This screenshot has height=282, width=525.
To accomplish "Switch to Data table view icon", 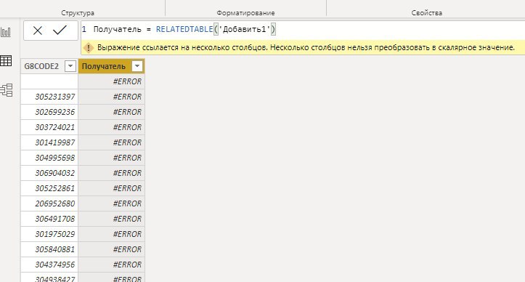I will (6, 61).
